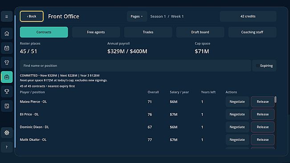Screen dimensions: 290x163
Task: Open the news report icon
Action: pos(7,106)
